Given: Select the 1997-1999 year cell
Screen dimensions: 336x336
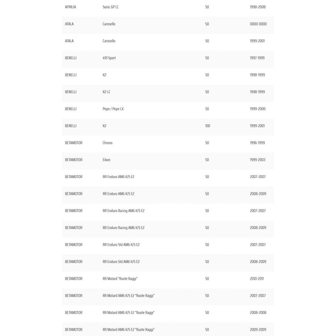Looking at the screenshot, I should point(257,58).
